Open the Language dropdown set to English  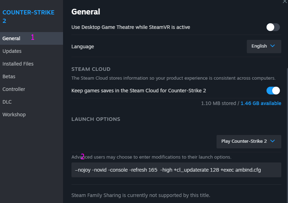pos(264,46)
